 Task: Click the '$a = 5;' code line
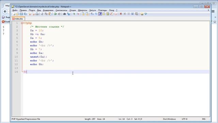pyautogui.click(x=36, y=38)
